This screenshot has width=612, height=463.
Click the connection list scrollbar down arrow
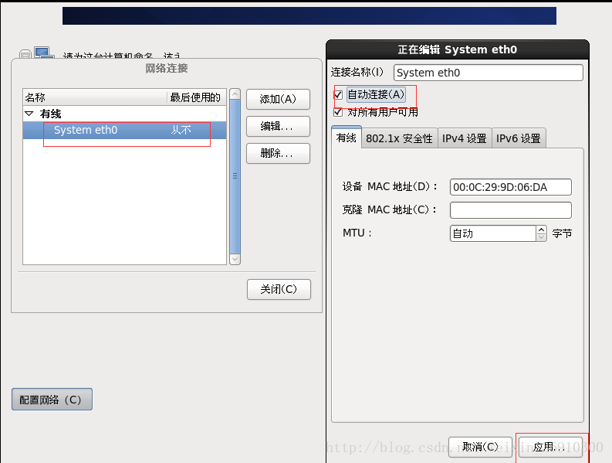pyautogui.click(x=235, y=259)
